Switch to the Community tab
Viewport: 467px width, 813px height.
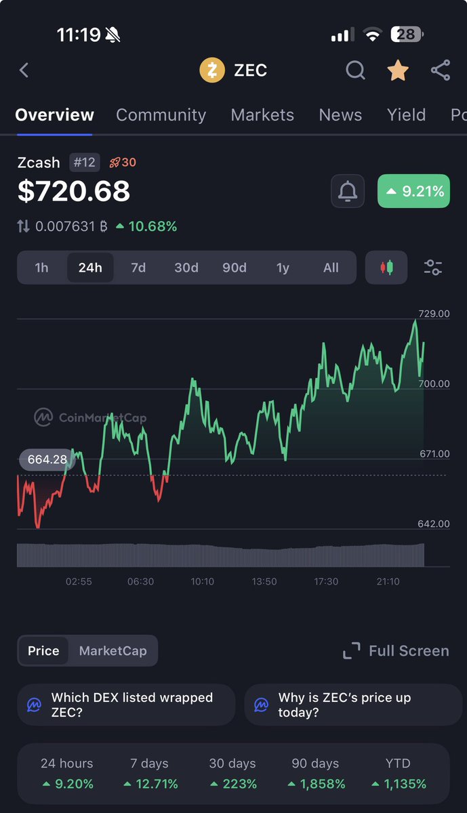(161, 115)
